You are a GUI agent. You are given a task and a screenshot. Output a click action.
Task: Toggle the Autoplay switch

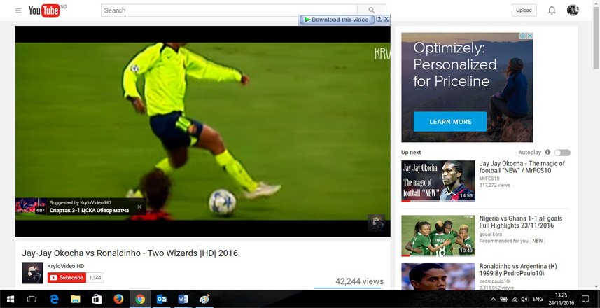pos(562,153)
